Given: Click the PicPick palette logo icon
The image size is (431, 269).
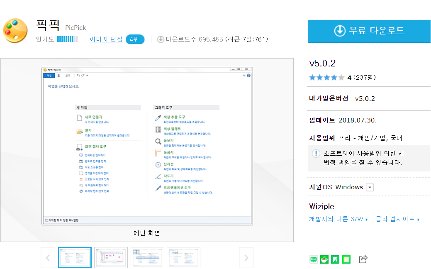Looking at the screenshot, I should [15, 31].
